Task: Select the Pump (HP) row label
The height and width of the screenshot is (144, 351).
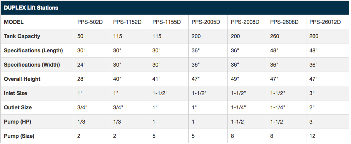Action: (17, 122)
